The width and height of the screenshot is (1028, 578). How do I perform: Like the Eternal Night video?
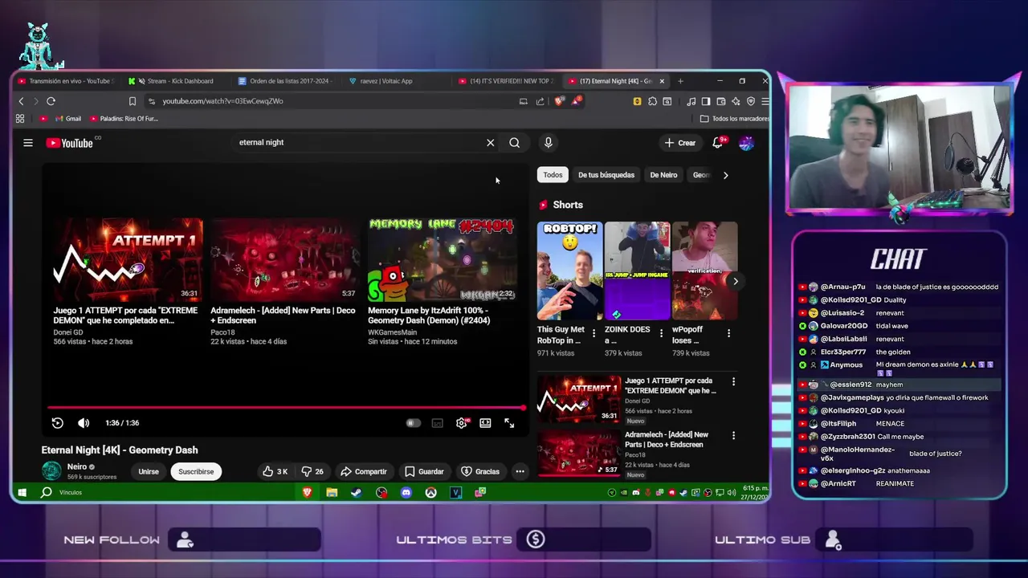(x=275, y=471)
